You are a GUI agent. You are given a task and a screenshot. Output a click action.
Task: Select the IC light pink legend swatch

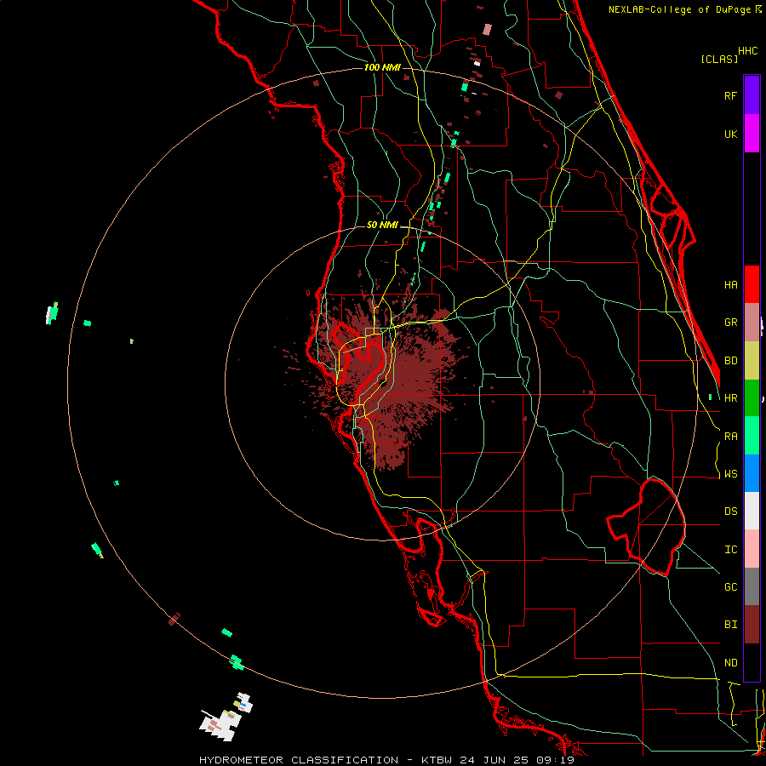click(752, 549)
